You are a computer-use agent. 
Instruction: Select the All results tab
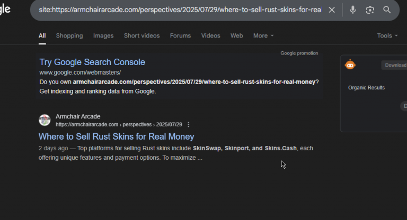[42, 36]
